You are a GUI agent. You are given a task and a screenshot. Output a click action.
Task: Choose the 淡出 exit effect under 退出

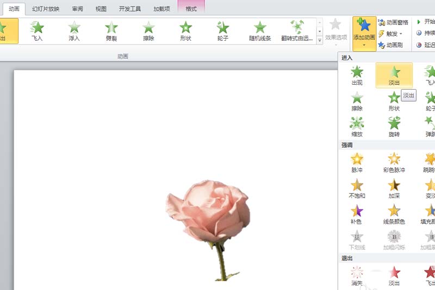(x=394, y=276)
